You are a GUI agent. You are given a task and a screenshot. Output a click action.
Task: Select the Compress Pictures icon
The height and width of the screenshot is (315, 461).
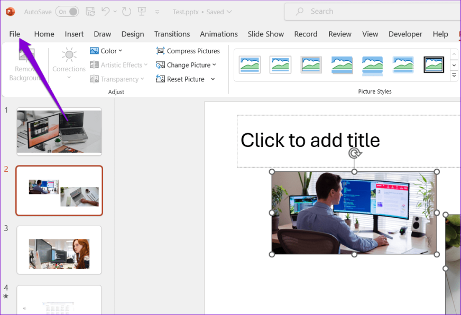click(x=188, y=51)
